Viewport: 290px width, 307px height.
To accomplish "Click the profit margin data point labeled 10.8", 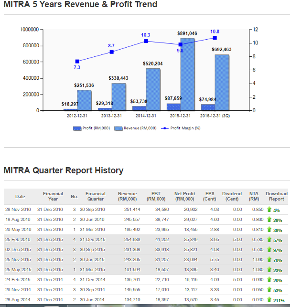I will click(x=215, y=38).
